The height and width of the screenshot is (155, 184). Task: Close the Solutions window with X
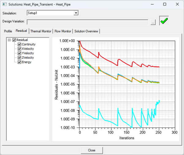click(177, 4)
